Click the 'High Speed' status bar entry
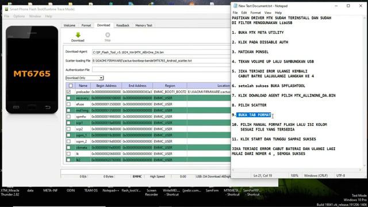The image size is (368, 207). point(157,177)
